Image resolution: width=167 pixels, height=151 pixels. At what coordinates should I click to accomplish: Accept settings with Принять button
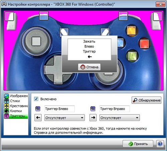click(x=138, y=144)
